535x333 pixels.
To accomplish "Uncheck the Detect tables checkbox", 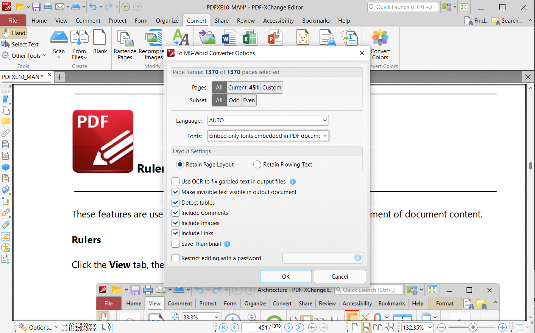I will pyautogui.click(x=176, y=203).
